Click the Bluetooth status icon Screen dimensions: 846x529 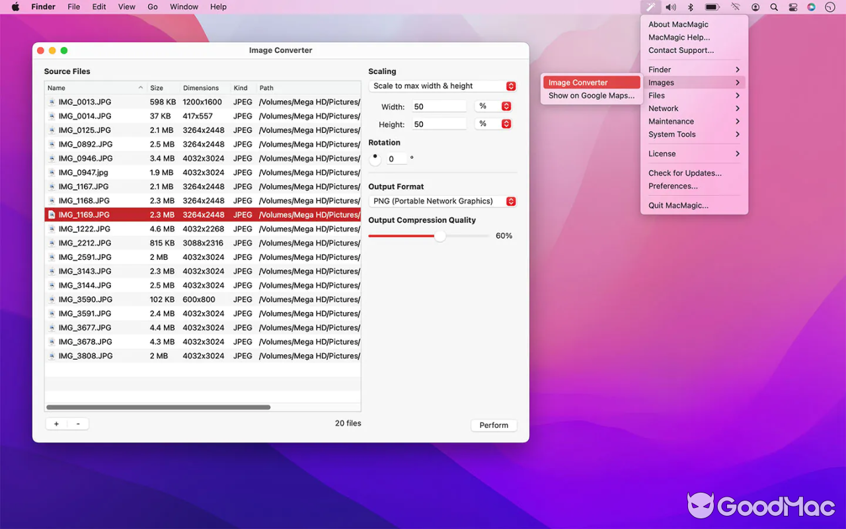point(689,7)
